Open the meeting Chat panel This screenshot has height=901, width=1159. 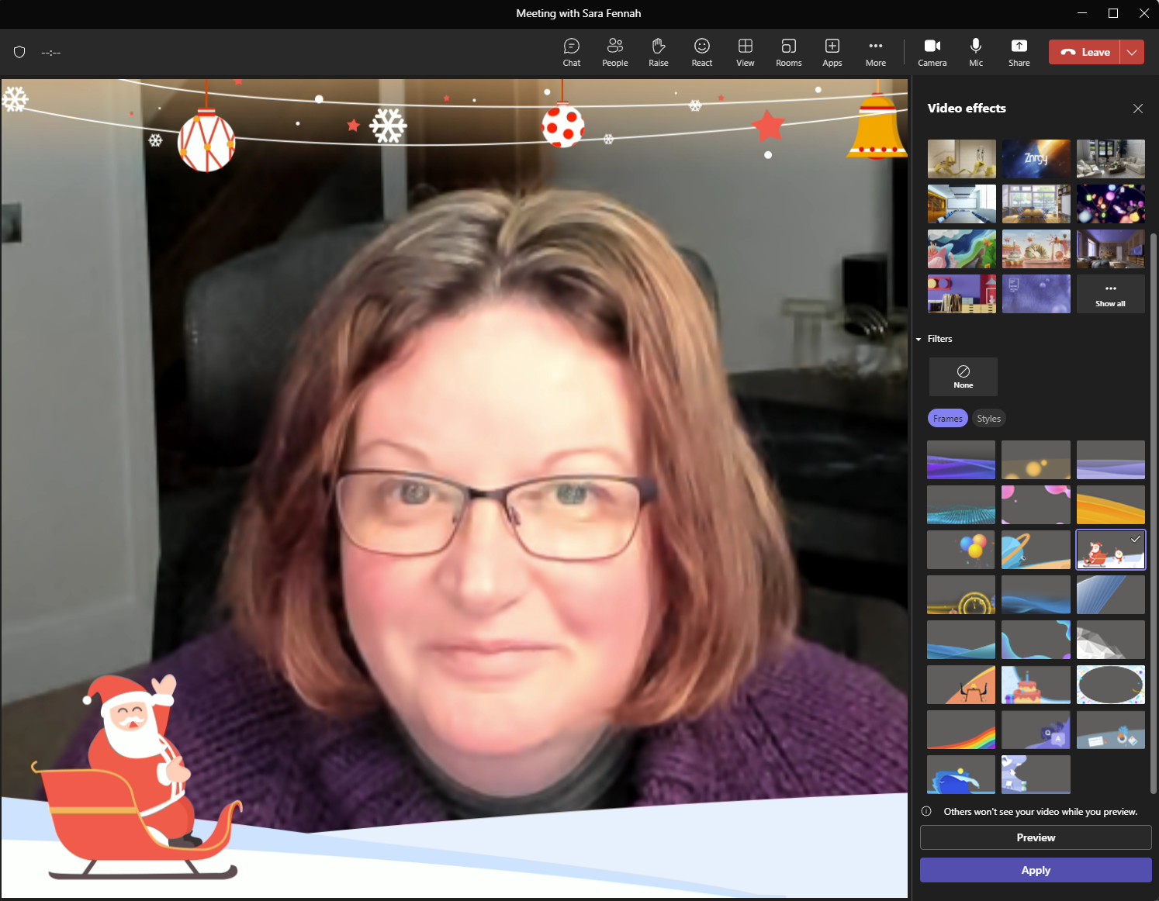pyautogui.click(x=571, y=52)
